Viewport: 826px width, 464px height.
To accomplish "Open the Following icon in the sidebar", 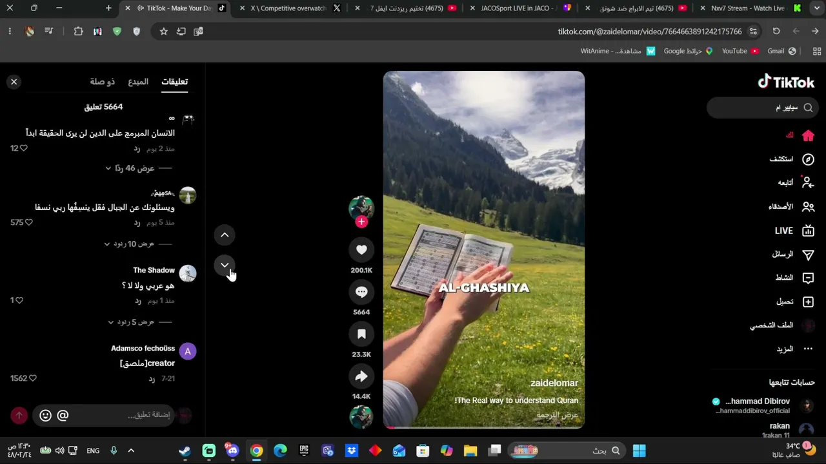I will 808,182.
